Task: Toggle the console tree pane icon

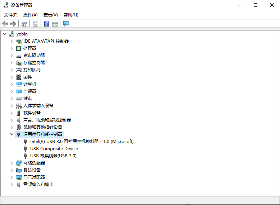Action: (x=24, y=24)
